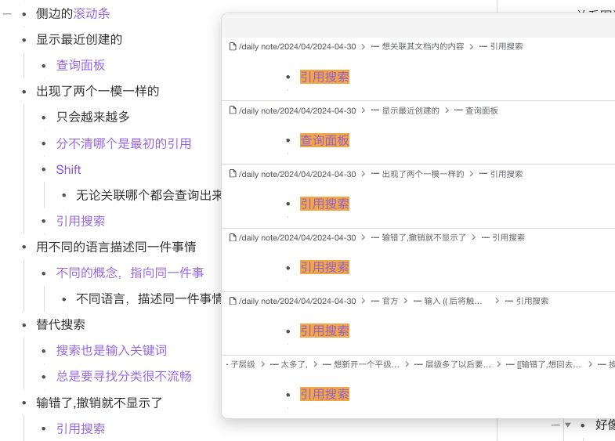This screenshot has width=615, height=441.
Task: Open highlighted 引用搜索 under 官方 breadcrumb
Action: click(324, 331)
